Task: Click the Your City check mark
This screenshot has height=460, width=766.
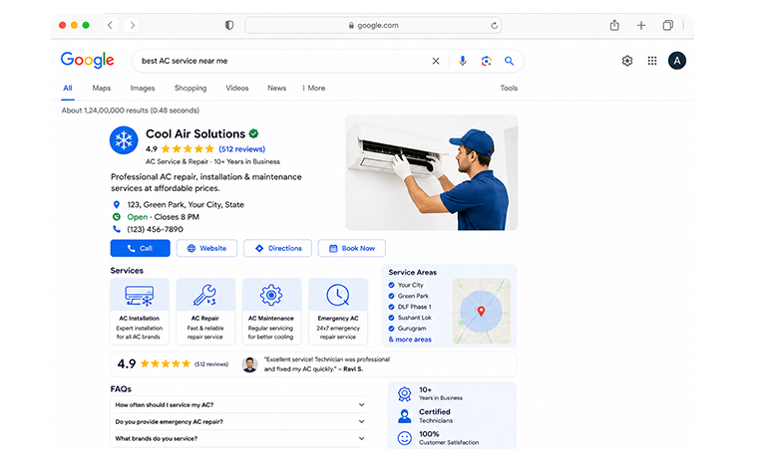Action: pos(391,285)
